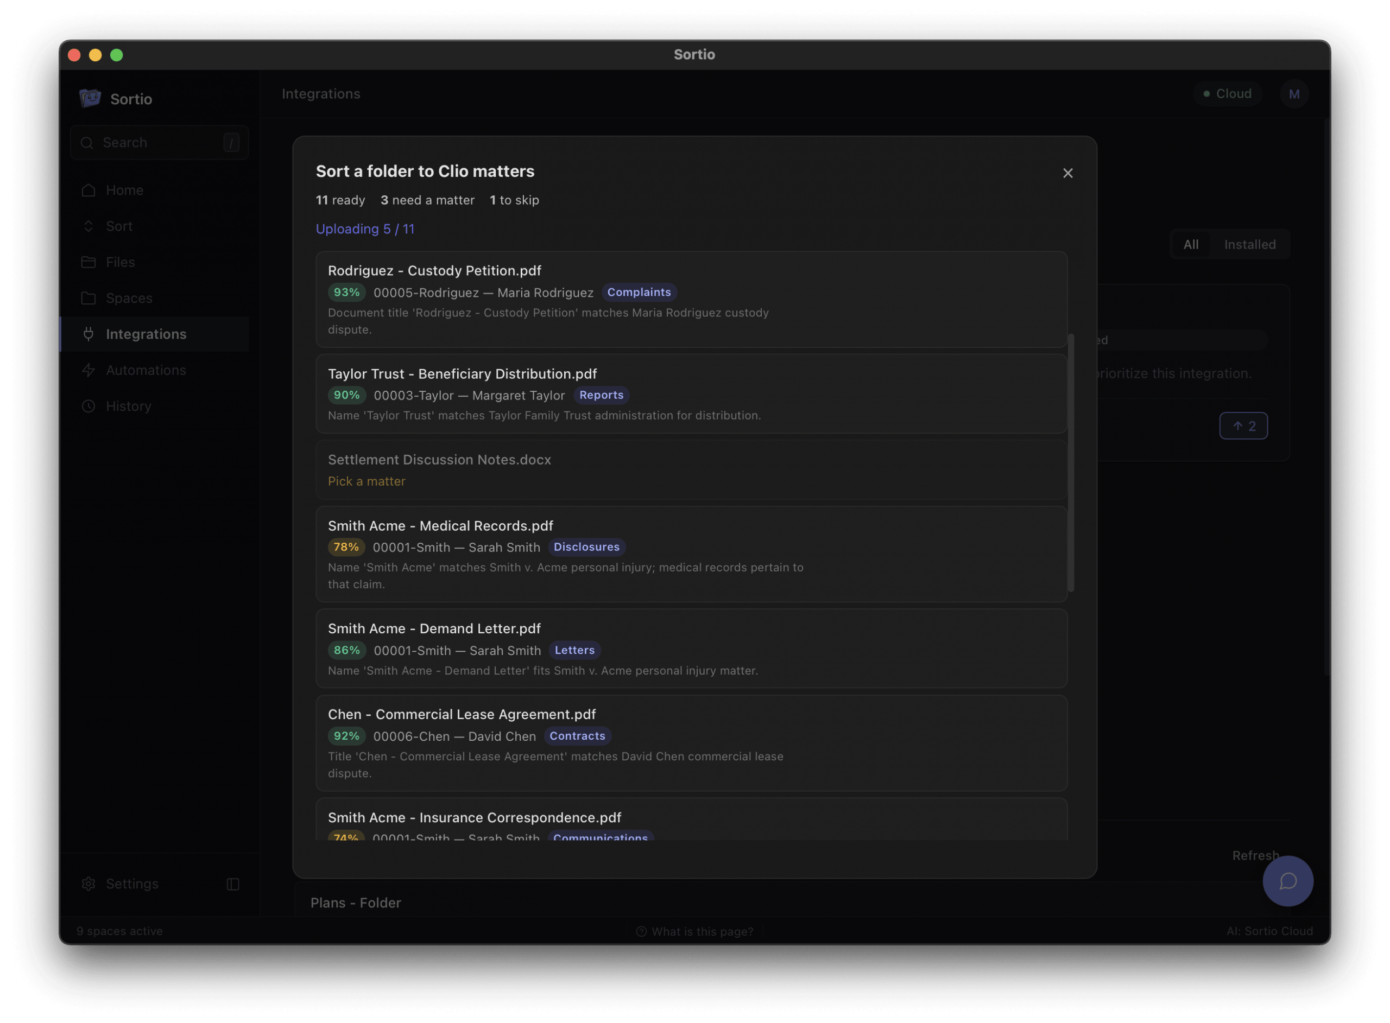1390x1023 pixels.
Task: Click the 'Uploading 5 / 11' status
Action: [x=365, y=229]
